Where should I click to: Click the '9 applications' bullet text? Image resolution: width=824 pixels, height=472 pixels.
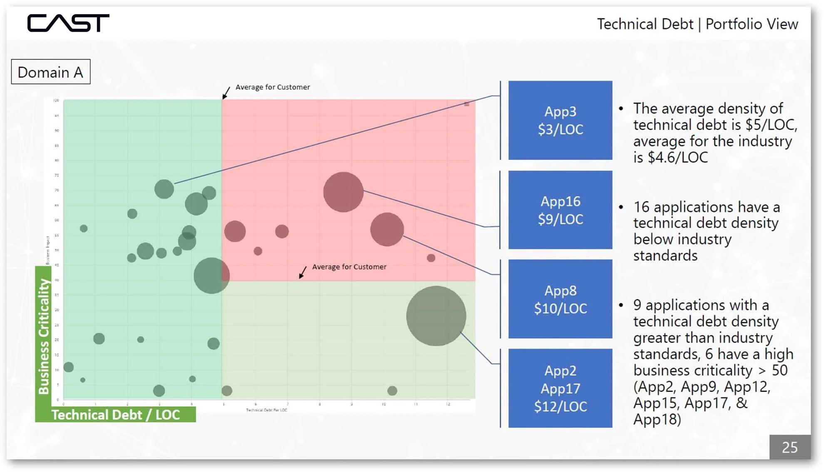click(712, 362)
